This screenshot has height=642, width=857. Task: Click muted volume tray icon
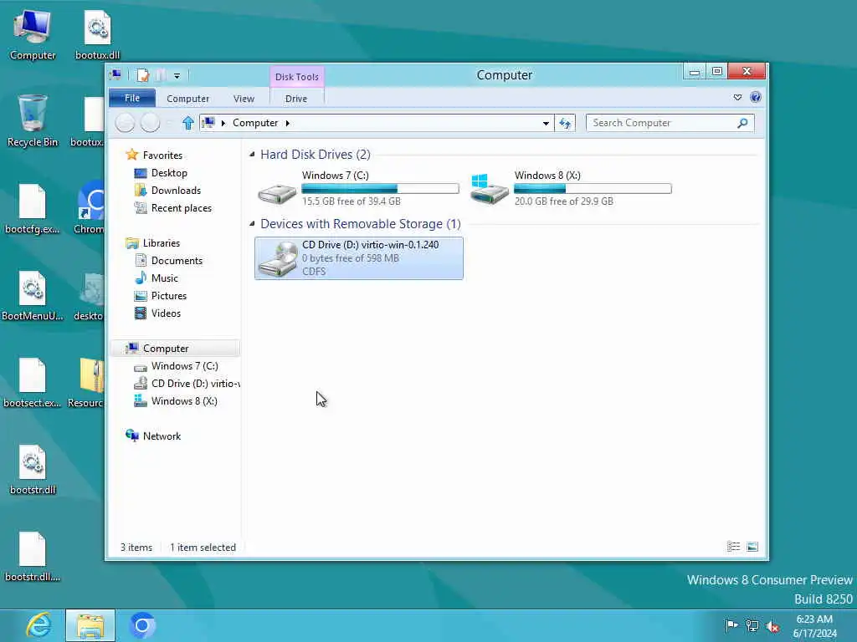tap(772, 626)
